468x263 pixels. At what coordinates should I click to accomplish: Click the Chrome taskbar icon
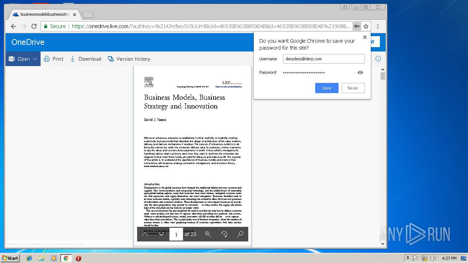[66, 258]
